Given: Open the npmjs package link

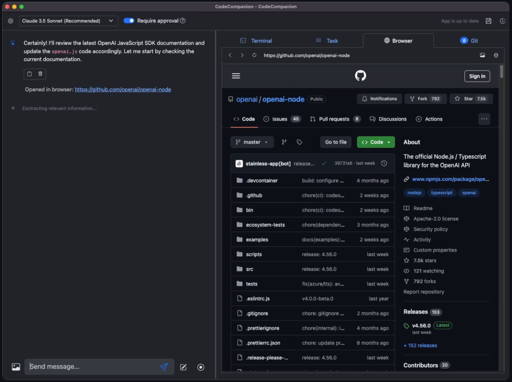Looking at the screenshot, I should 450,179.
